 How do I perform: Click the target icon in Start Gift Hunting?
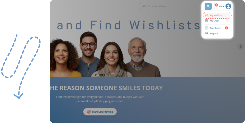click(x=89, y=112)
